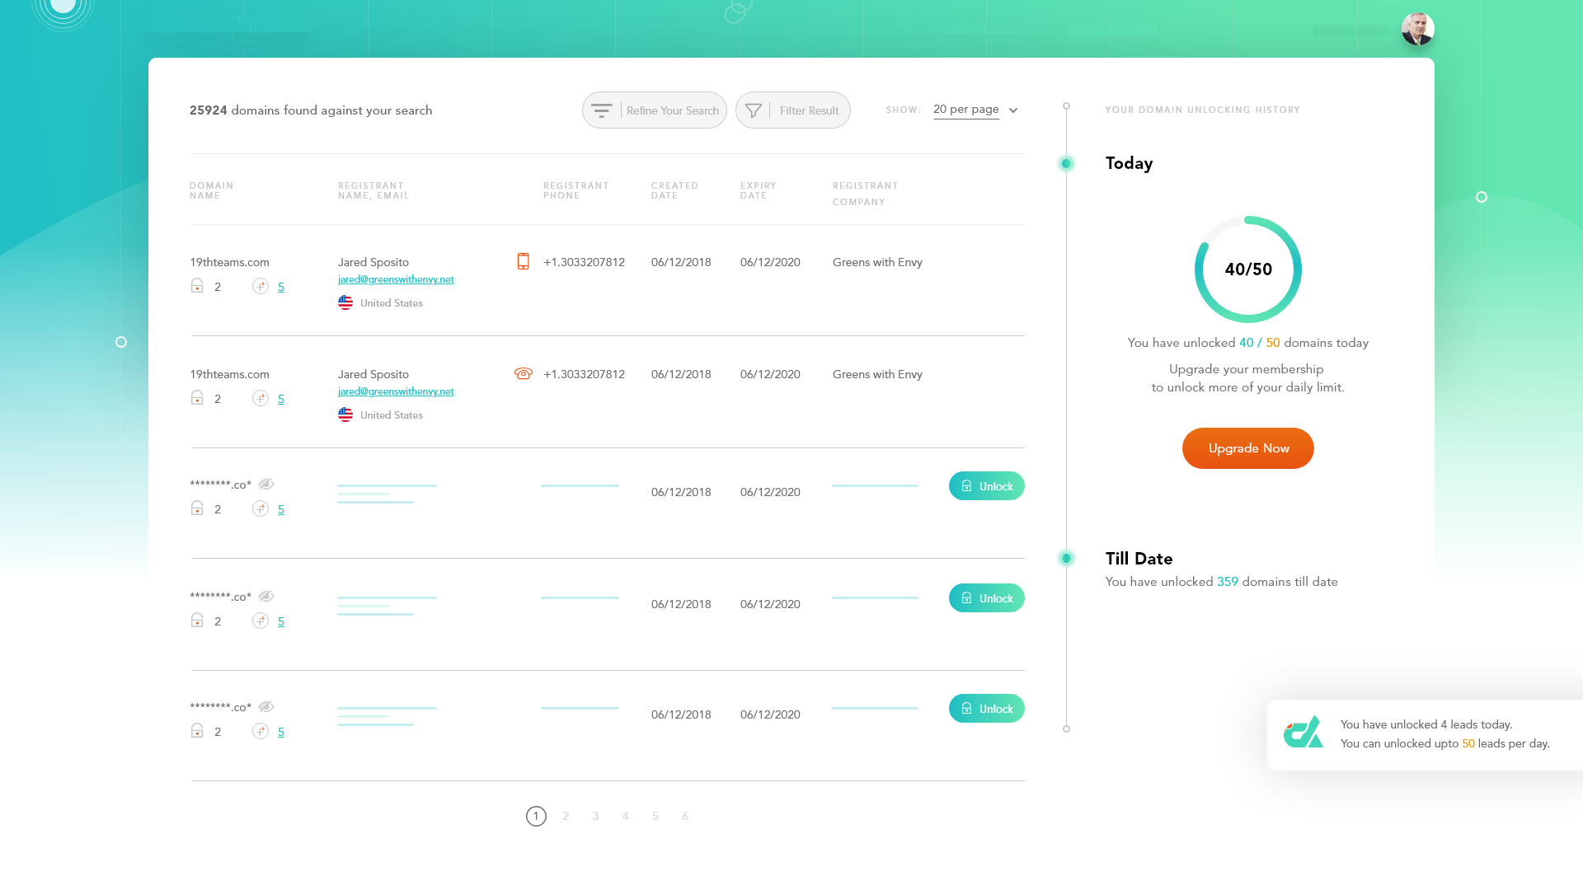Click the 40/50 circular progress ring

(1248, 269)
